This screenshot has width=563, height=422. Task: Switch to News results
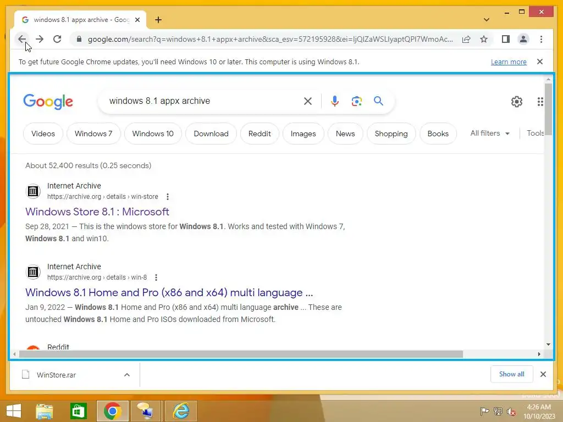[345, 134]
